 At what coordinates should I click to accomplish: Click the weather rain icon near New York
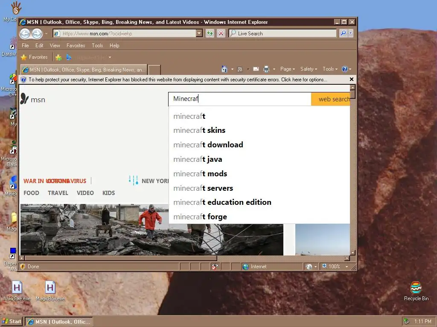click(133, 180)
